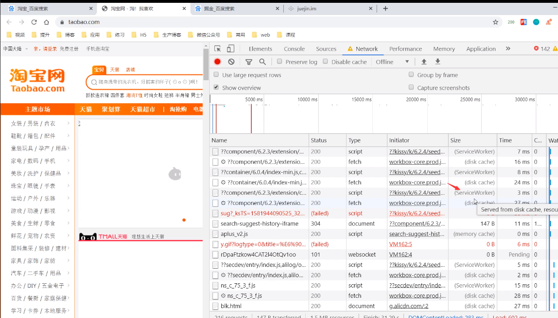Enable Use large request rows
The image size is (558, 318).
[216, 75]
